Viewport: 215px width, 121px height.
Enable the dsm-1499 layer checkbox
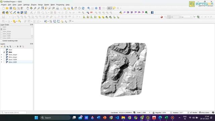coord(4,59)
